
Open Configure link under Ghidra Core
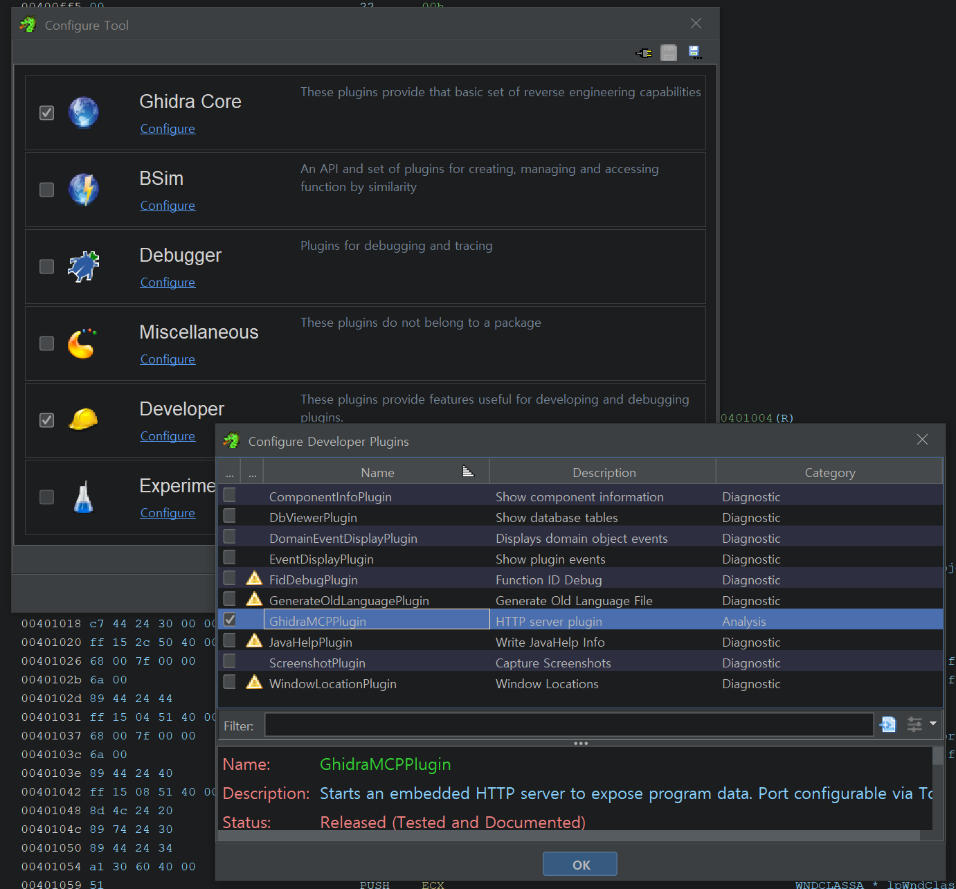pos(168,129)
